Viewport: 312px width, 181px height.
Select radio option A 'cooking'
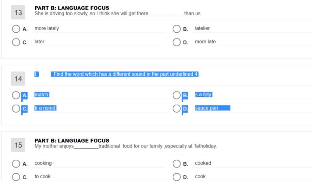[x=16, y=164]
